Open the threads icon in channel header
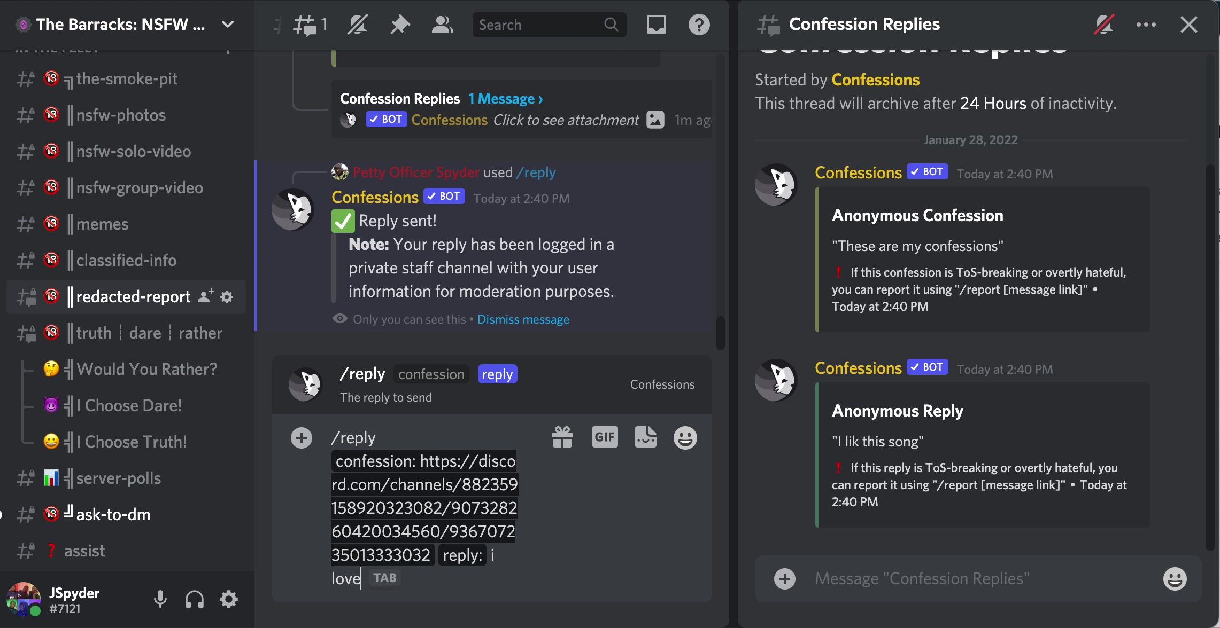 pyautogui.click(x=310, y=25)
